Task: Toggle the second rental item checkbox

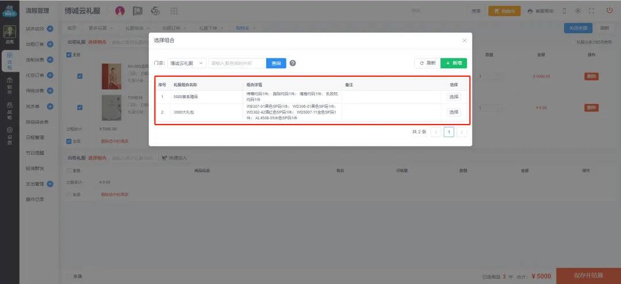Action: pyautogui.click(x=79, y=107)
